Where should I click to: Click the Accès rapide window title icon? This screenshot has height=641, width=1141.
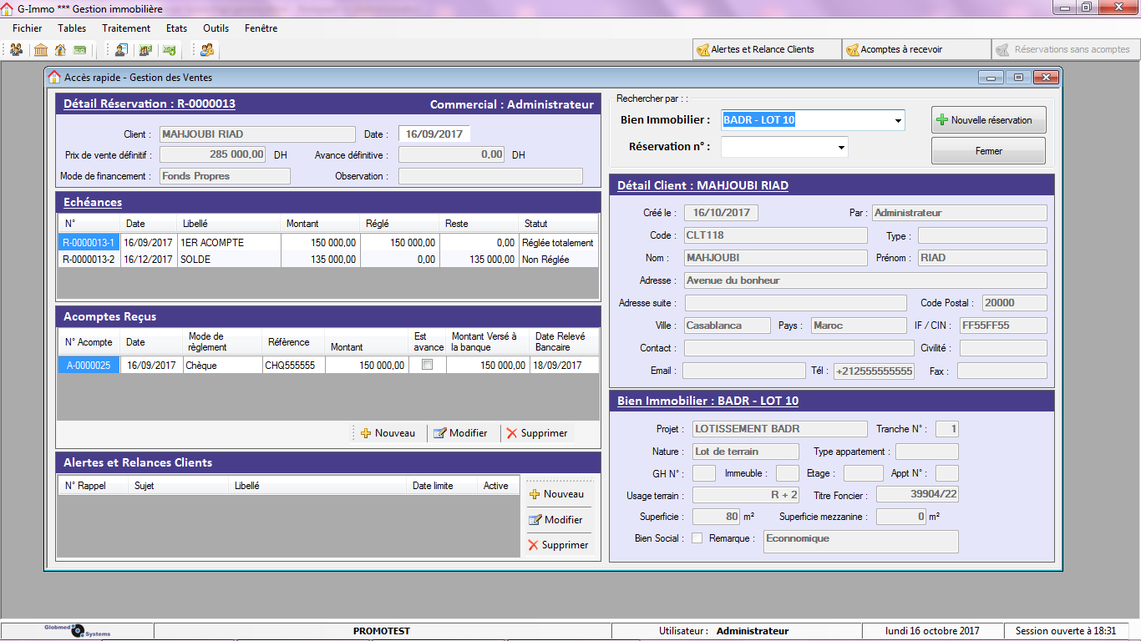tap(54, 78)
